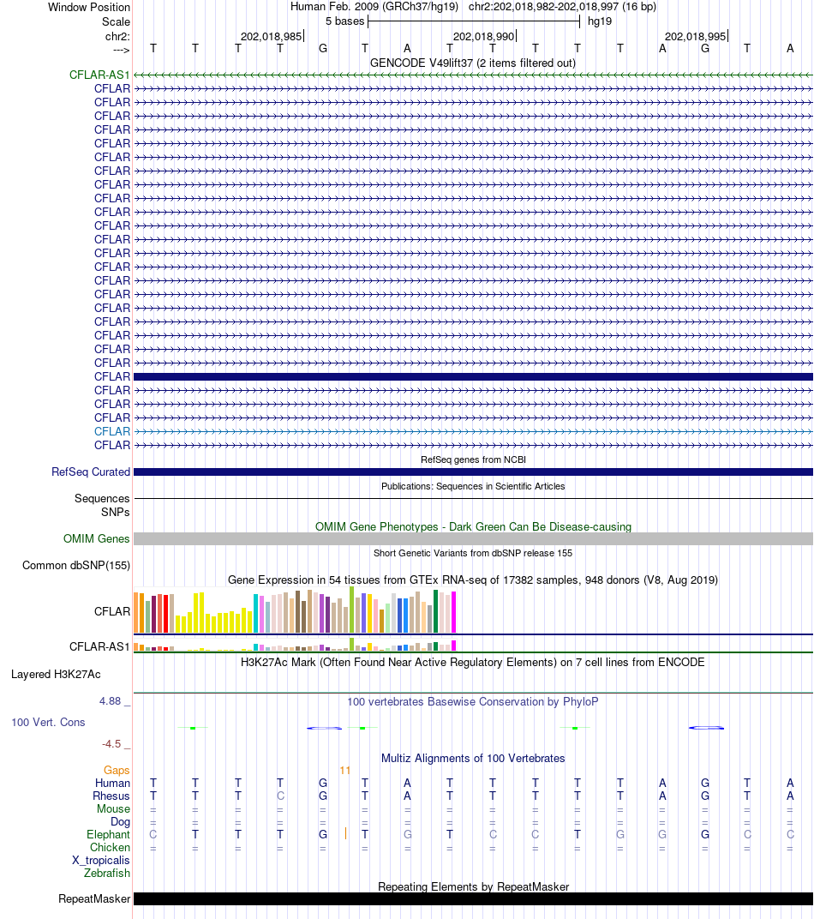Select the Zebrafish alignment row label
This screenshot has width=814, height=919.
pyautogui.click(x=106, y=874)
